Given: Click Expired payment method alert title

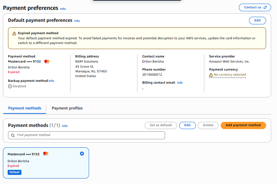Looking at the screenshot, I should point(38,33).
